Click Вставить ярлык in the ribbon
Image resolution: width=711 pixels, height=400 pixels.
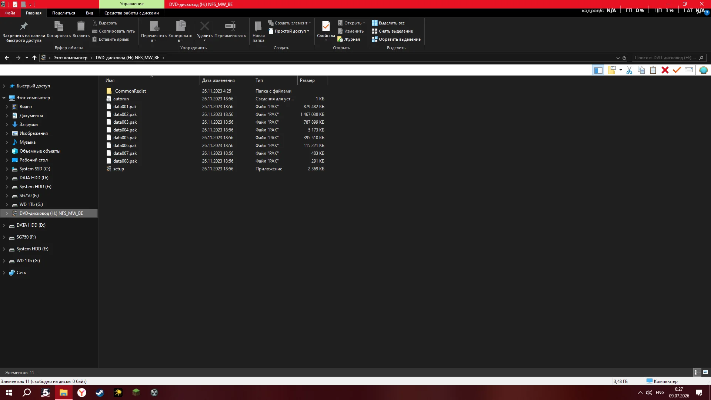[111, 39]
